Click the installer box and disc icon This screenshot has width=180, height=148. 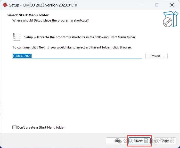click(170, 19)
